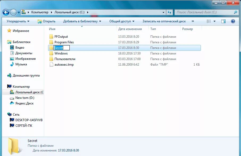Click the СЕРГЕЙ-ПК computer icon
Viewport: 241px width, 156px height.
pos(12,125)
